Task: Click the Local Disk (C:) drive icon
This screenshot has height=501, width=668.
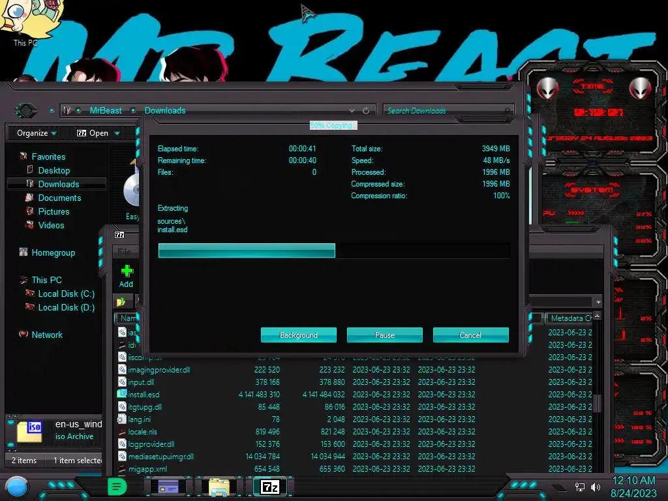Action: click(30, 293)
